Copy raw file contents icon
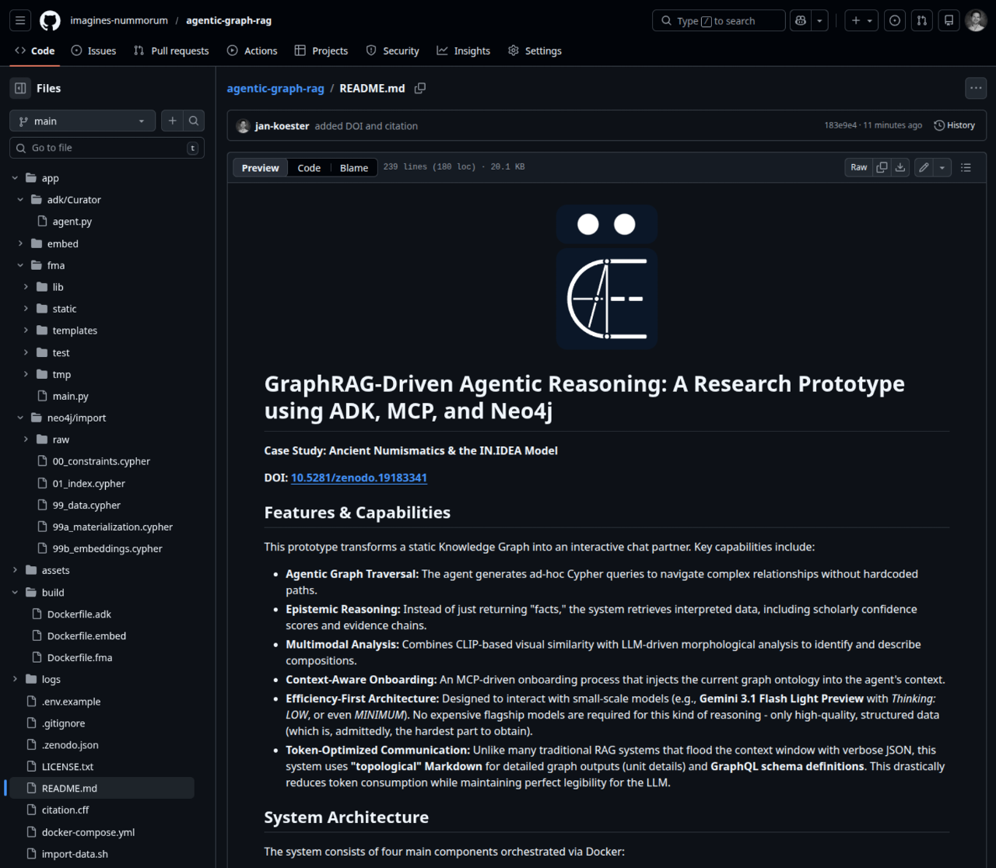The image size is (996, 868). 882,167
